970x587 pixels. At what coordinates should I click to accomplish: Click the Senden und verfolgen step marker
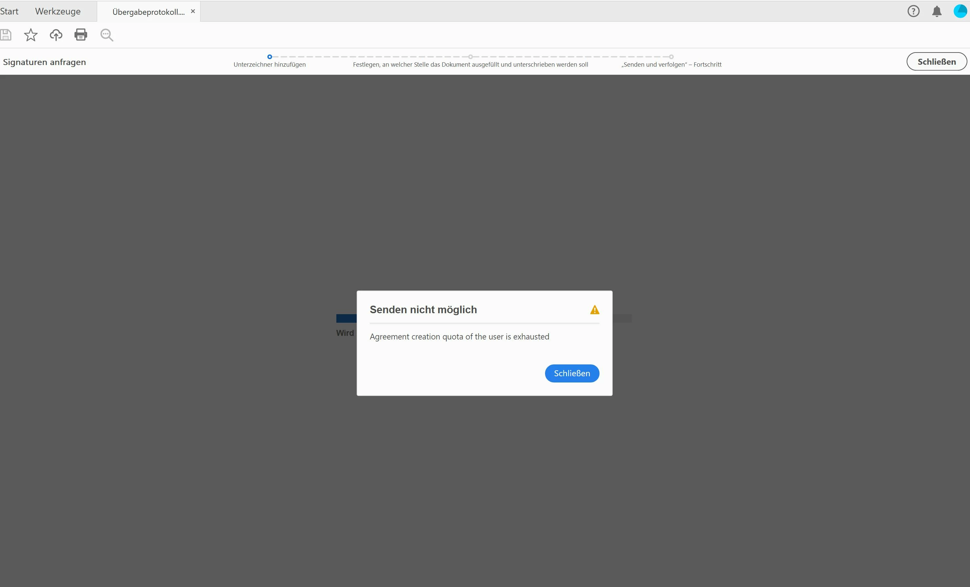(671, 57)
